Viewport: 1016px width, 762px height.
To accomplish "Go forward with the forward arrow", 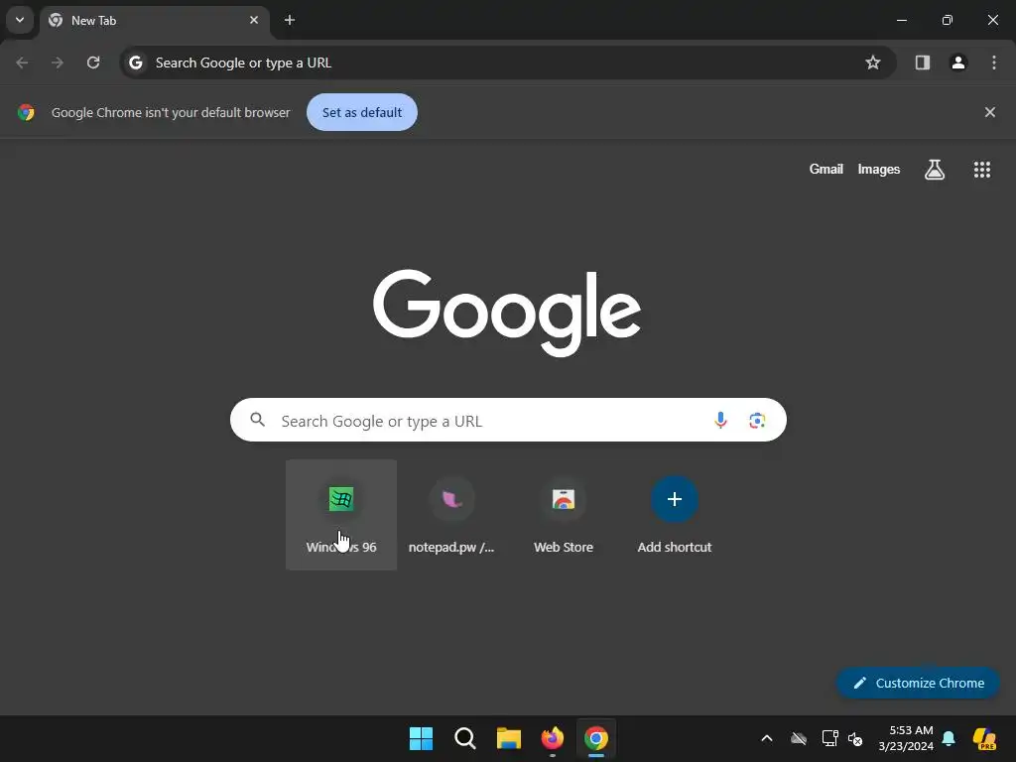I will 58,63.
